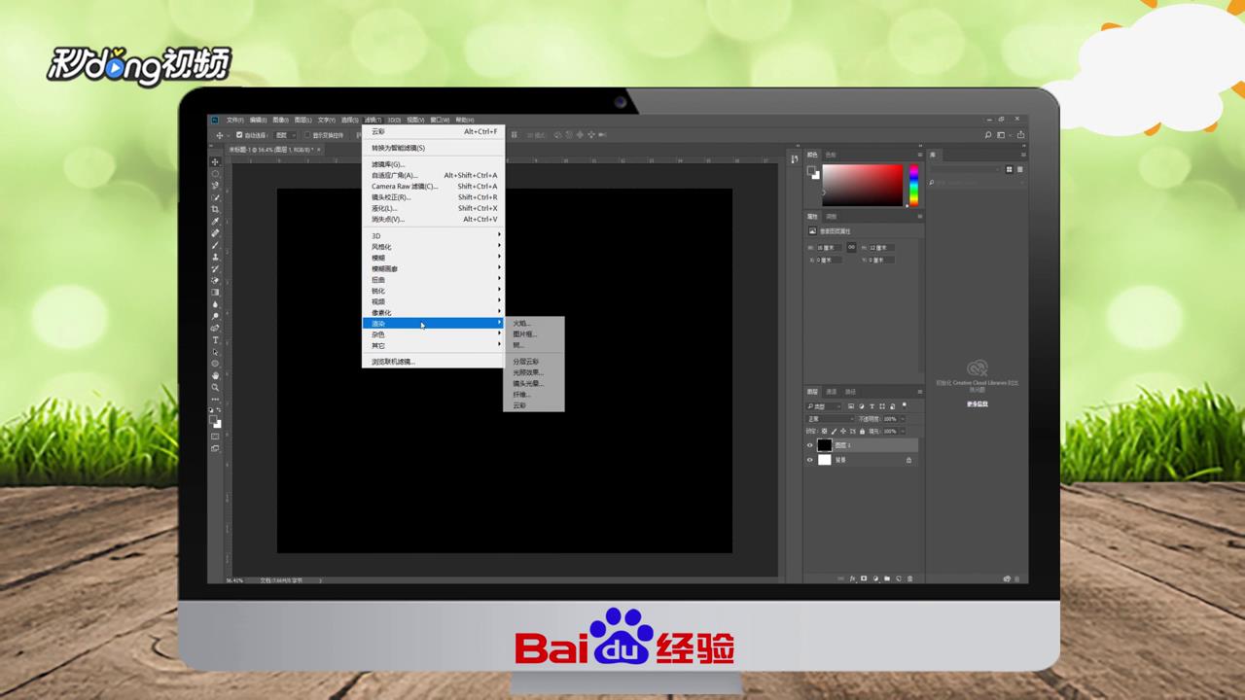This screenshot has width=1245, height=700.
Task: Open the layer filter 类型 dropdown
Action: 824,405
